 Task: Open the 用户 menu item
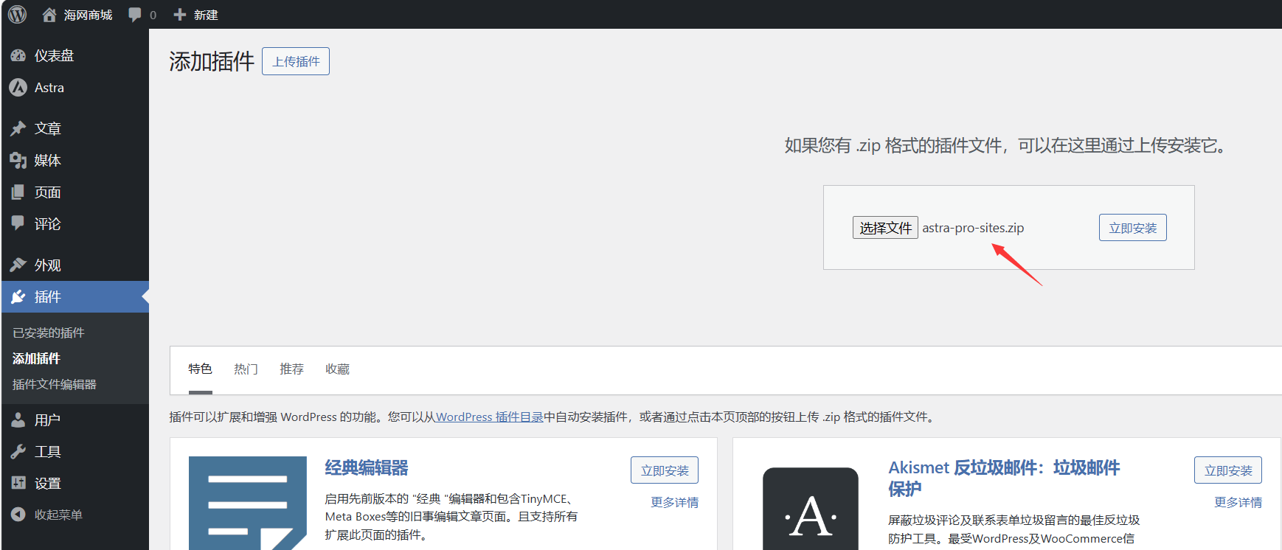75,420
